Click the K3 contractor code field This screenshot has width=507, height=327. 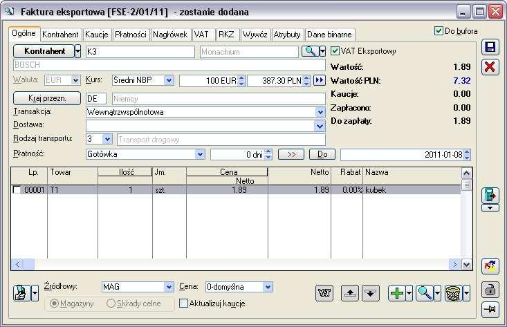tap(140, 52)
